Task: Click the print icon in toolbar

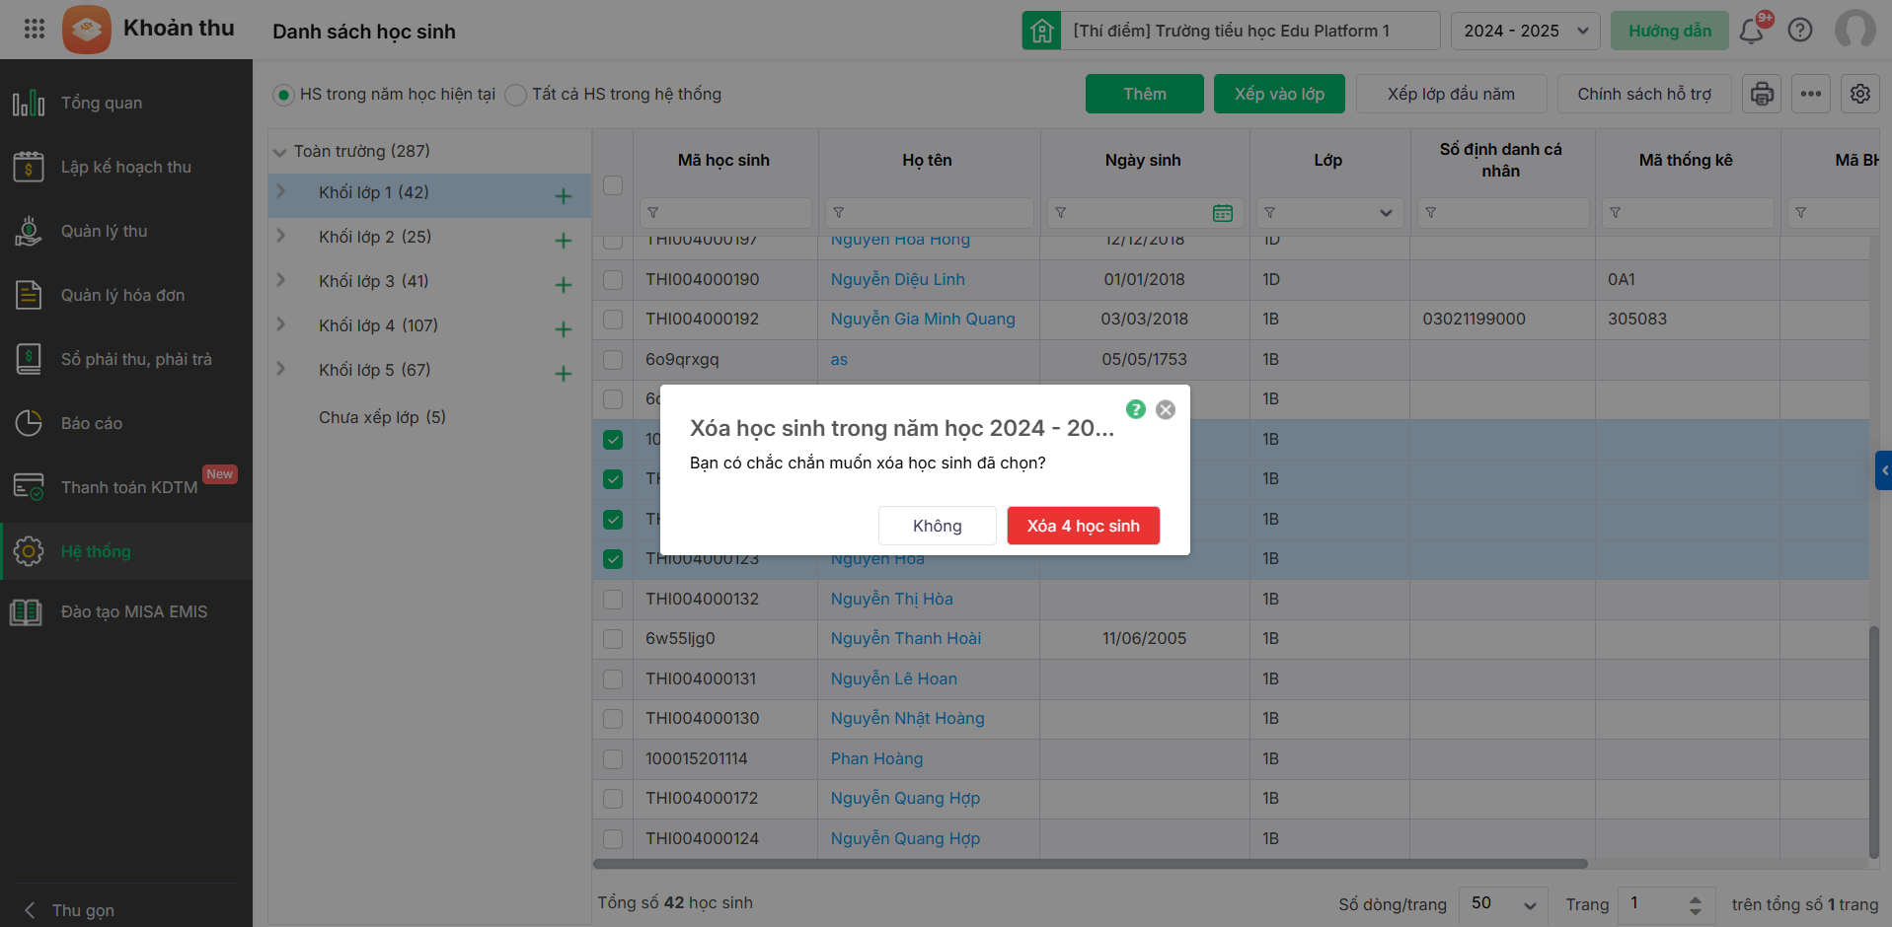Action: coord(1762,94)
